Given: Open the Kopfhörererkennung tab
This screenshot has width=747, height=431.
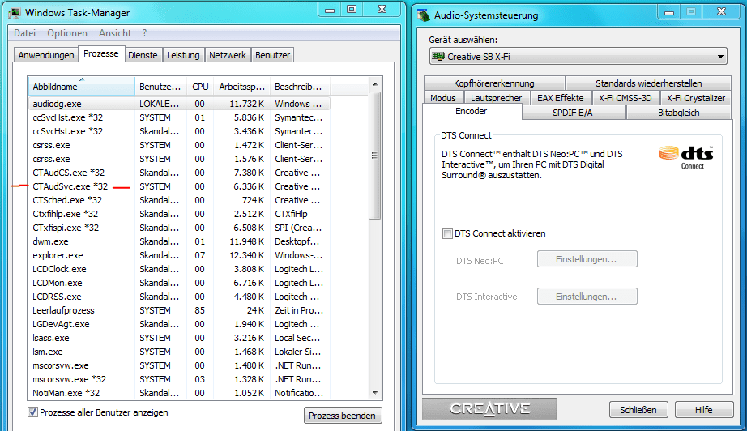Looking at the screenshot, I should click(494, 83).
